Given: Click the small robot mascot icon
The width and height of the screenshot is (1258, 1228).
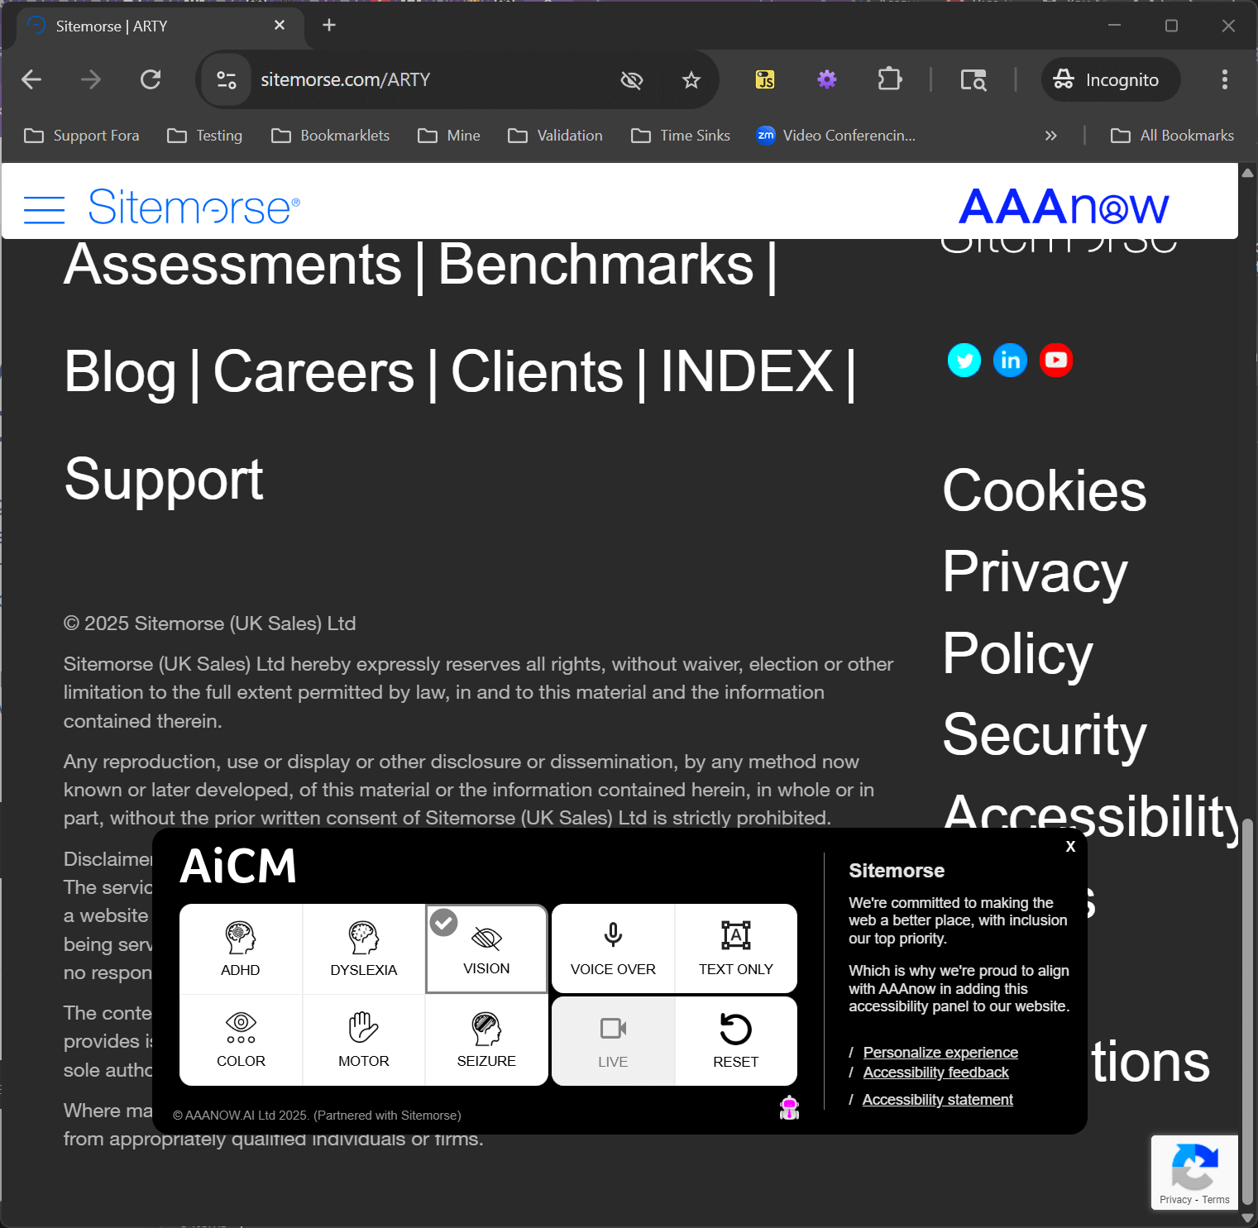Looking at the screenshot, I should tap(790, 1107).
